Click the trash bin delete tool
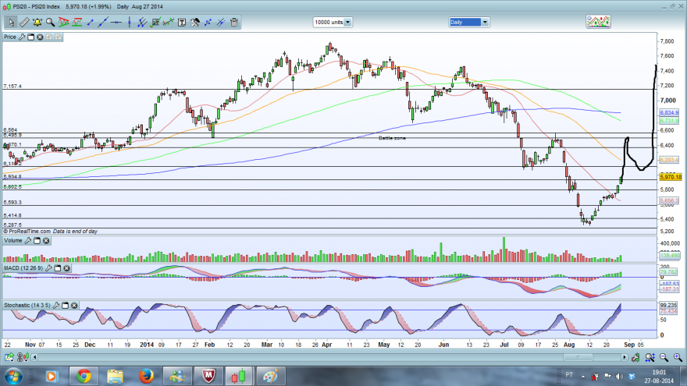This screenshot has height=386, width=687. pyautogui.click(x=234, y=23)
